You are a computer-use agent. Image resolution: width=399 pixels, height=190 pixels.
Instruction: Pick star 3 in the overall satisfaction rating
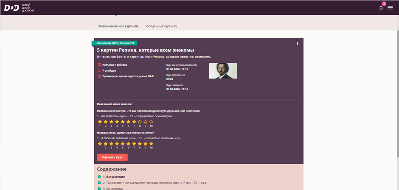[111, 144]
